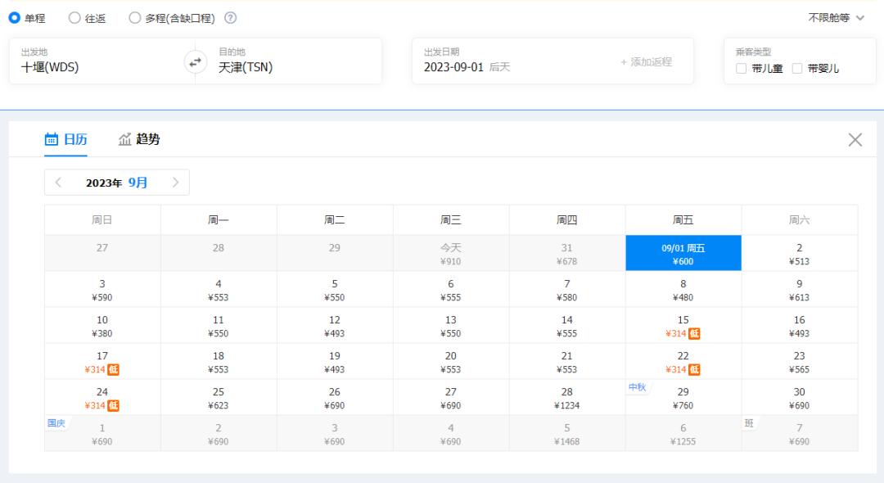Image resolution: width=884 pixels, height=483 pixels.
Task: Open the 2023年9月 month selector
Action: (117, 182)
